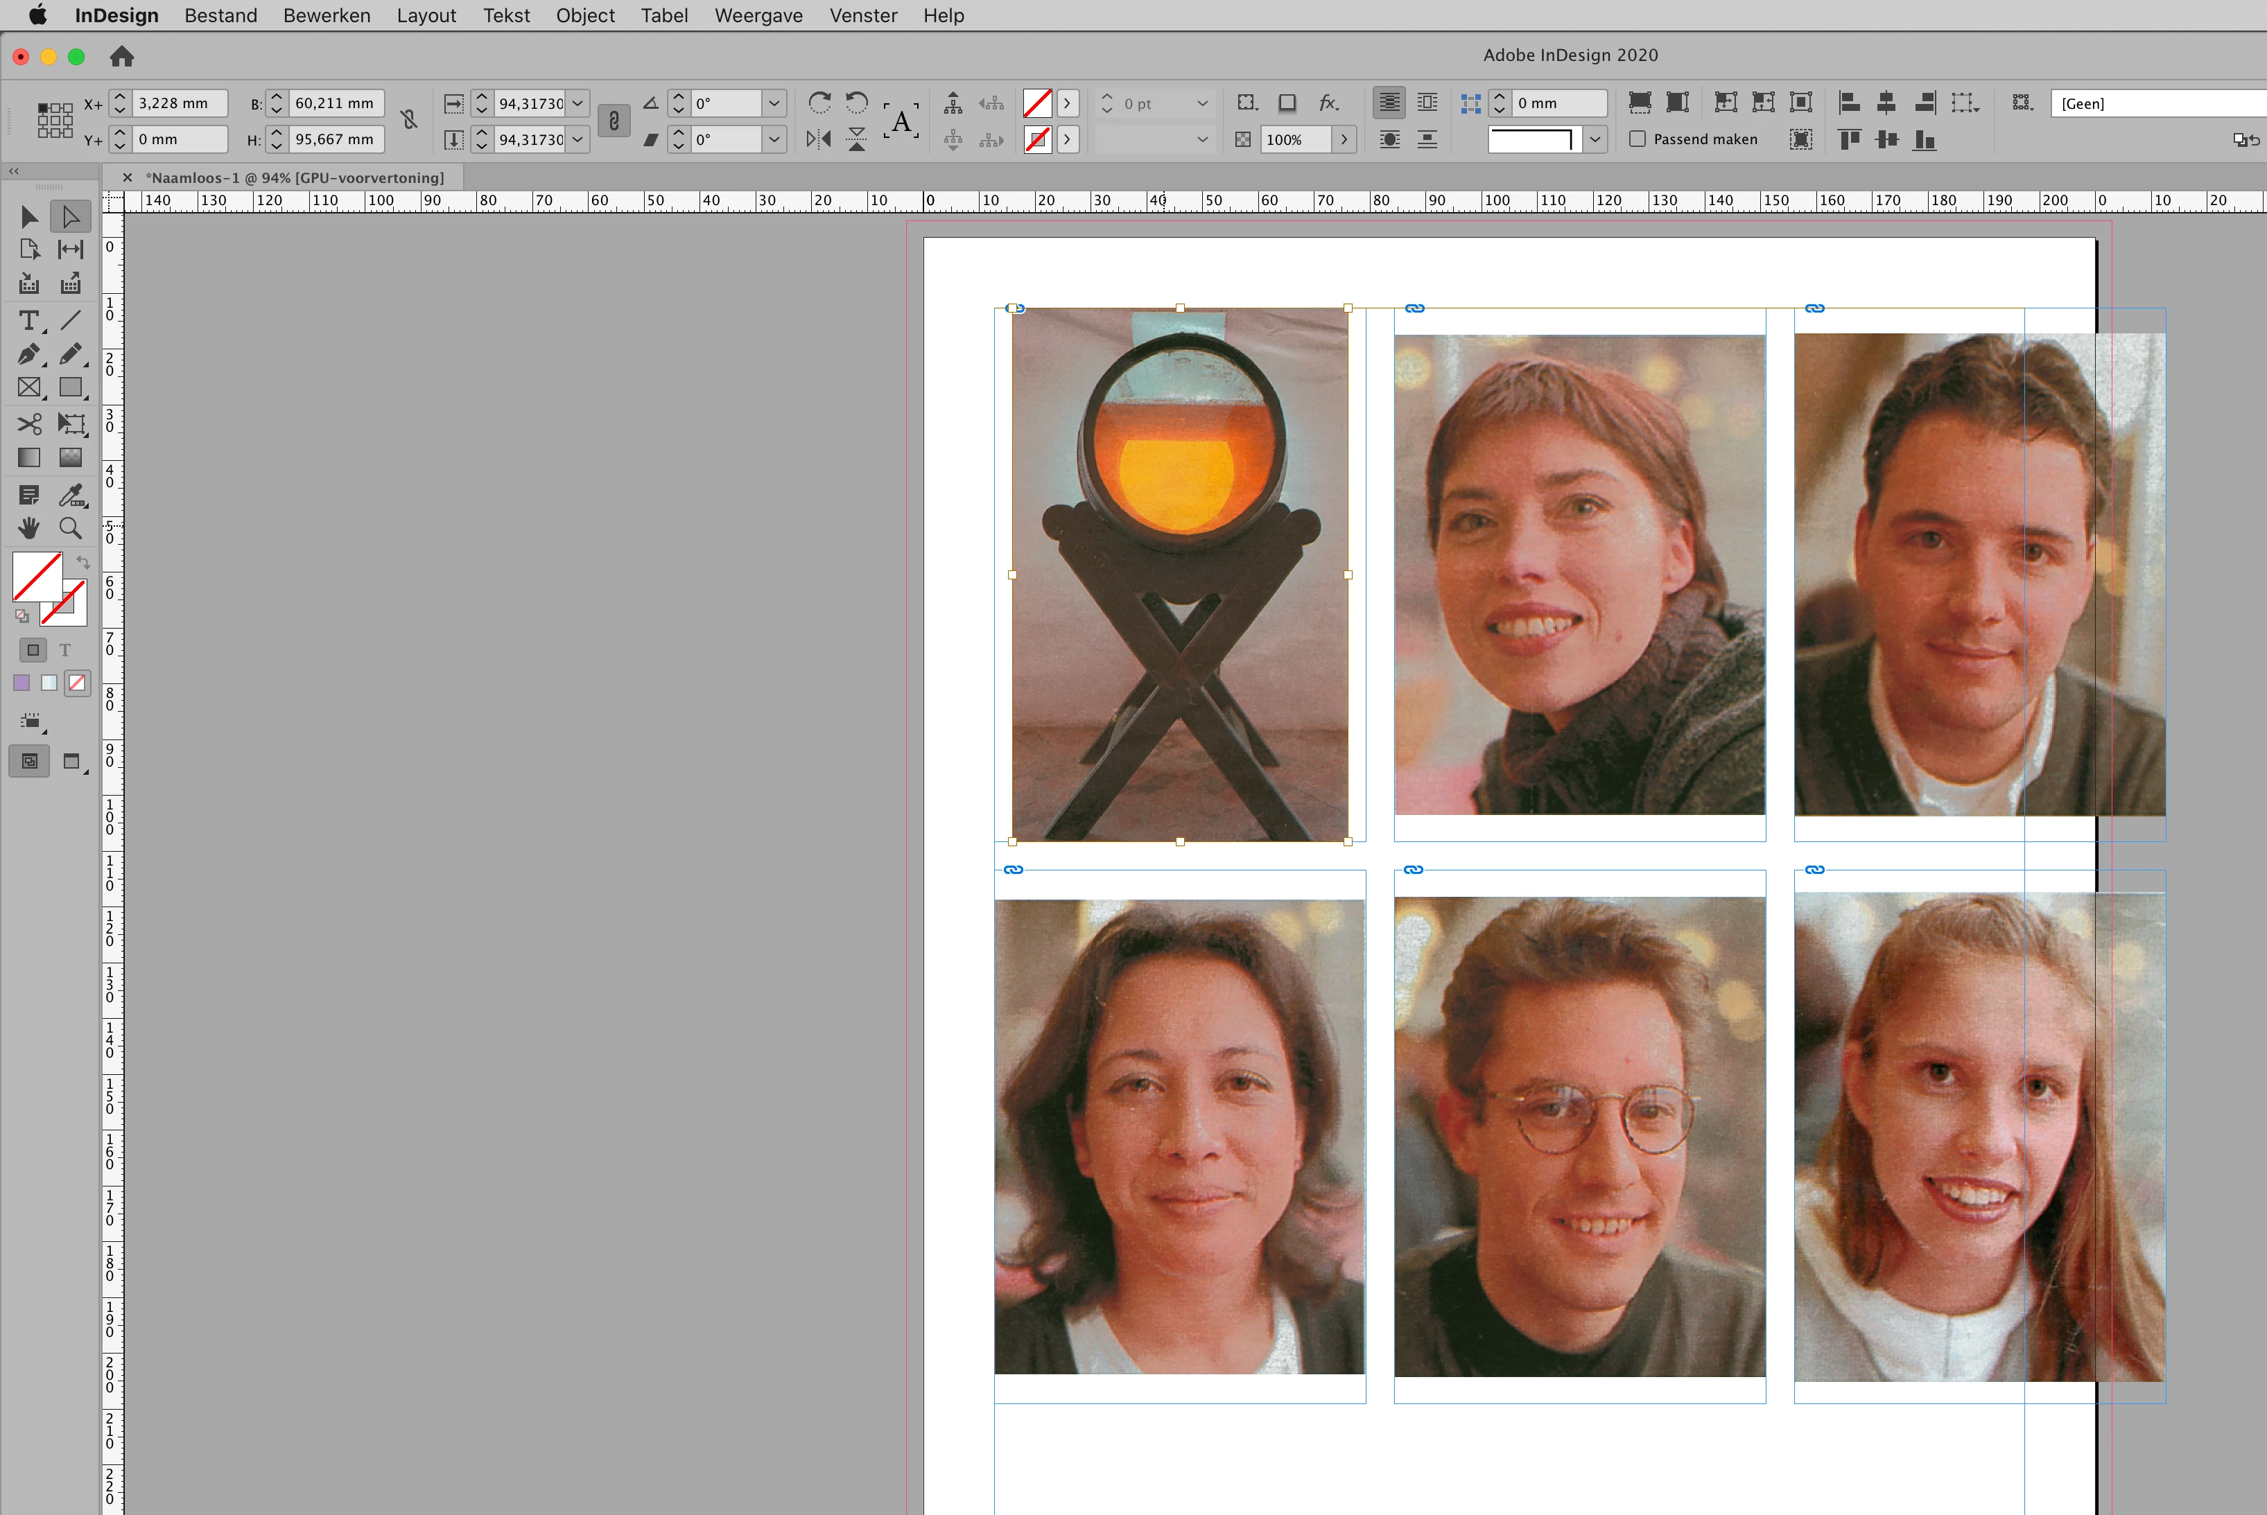Expand the rotation angle dropdown
The image size is (2267, 1515).
pyautogui.click(x=774, y=103)
